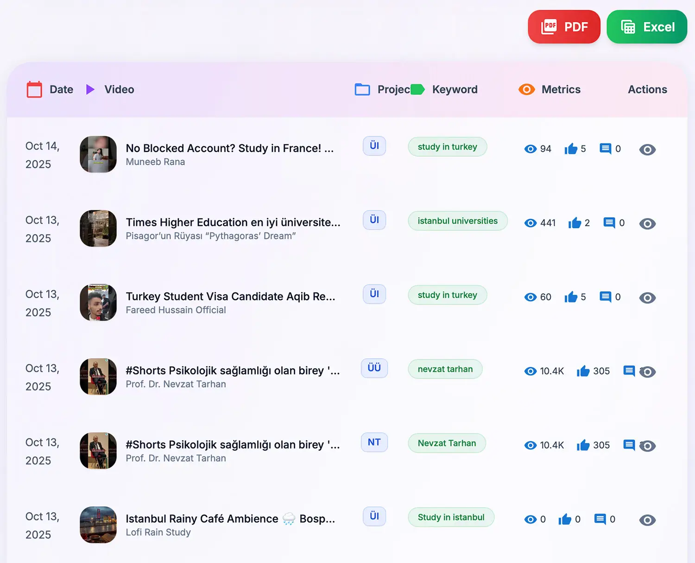Click the orange Metrics eye icon
This screenshot has width=695, height=563.
(x=526, y=89)
